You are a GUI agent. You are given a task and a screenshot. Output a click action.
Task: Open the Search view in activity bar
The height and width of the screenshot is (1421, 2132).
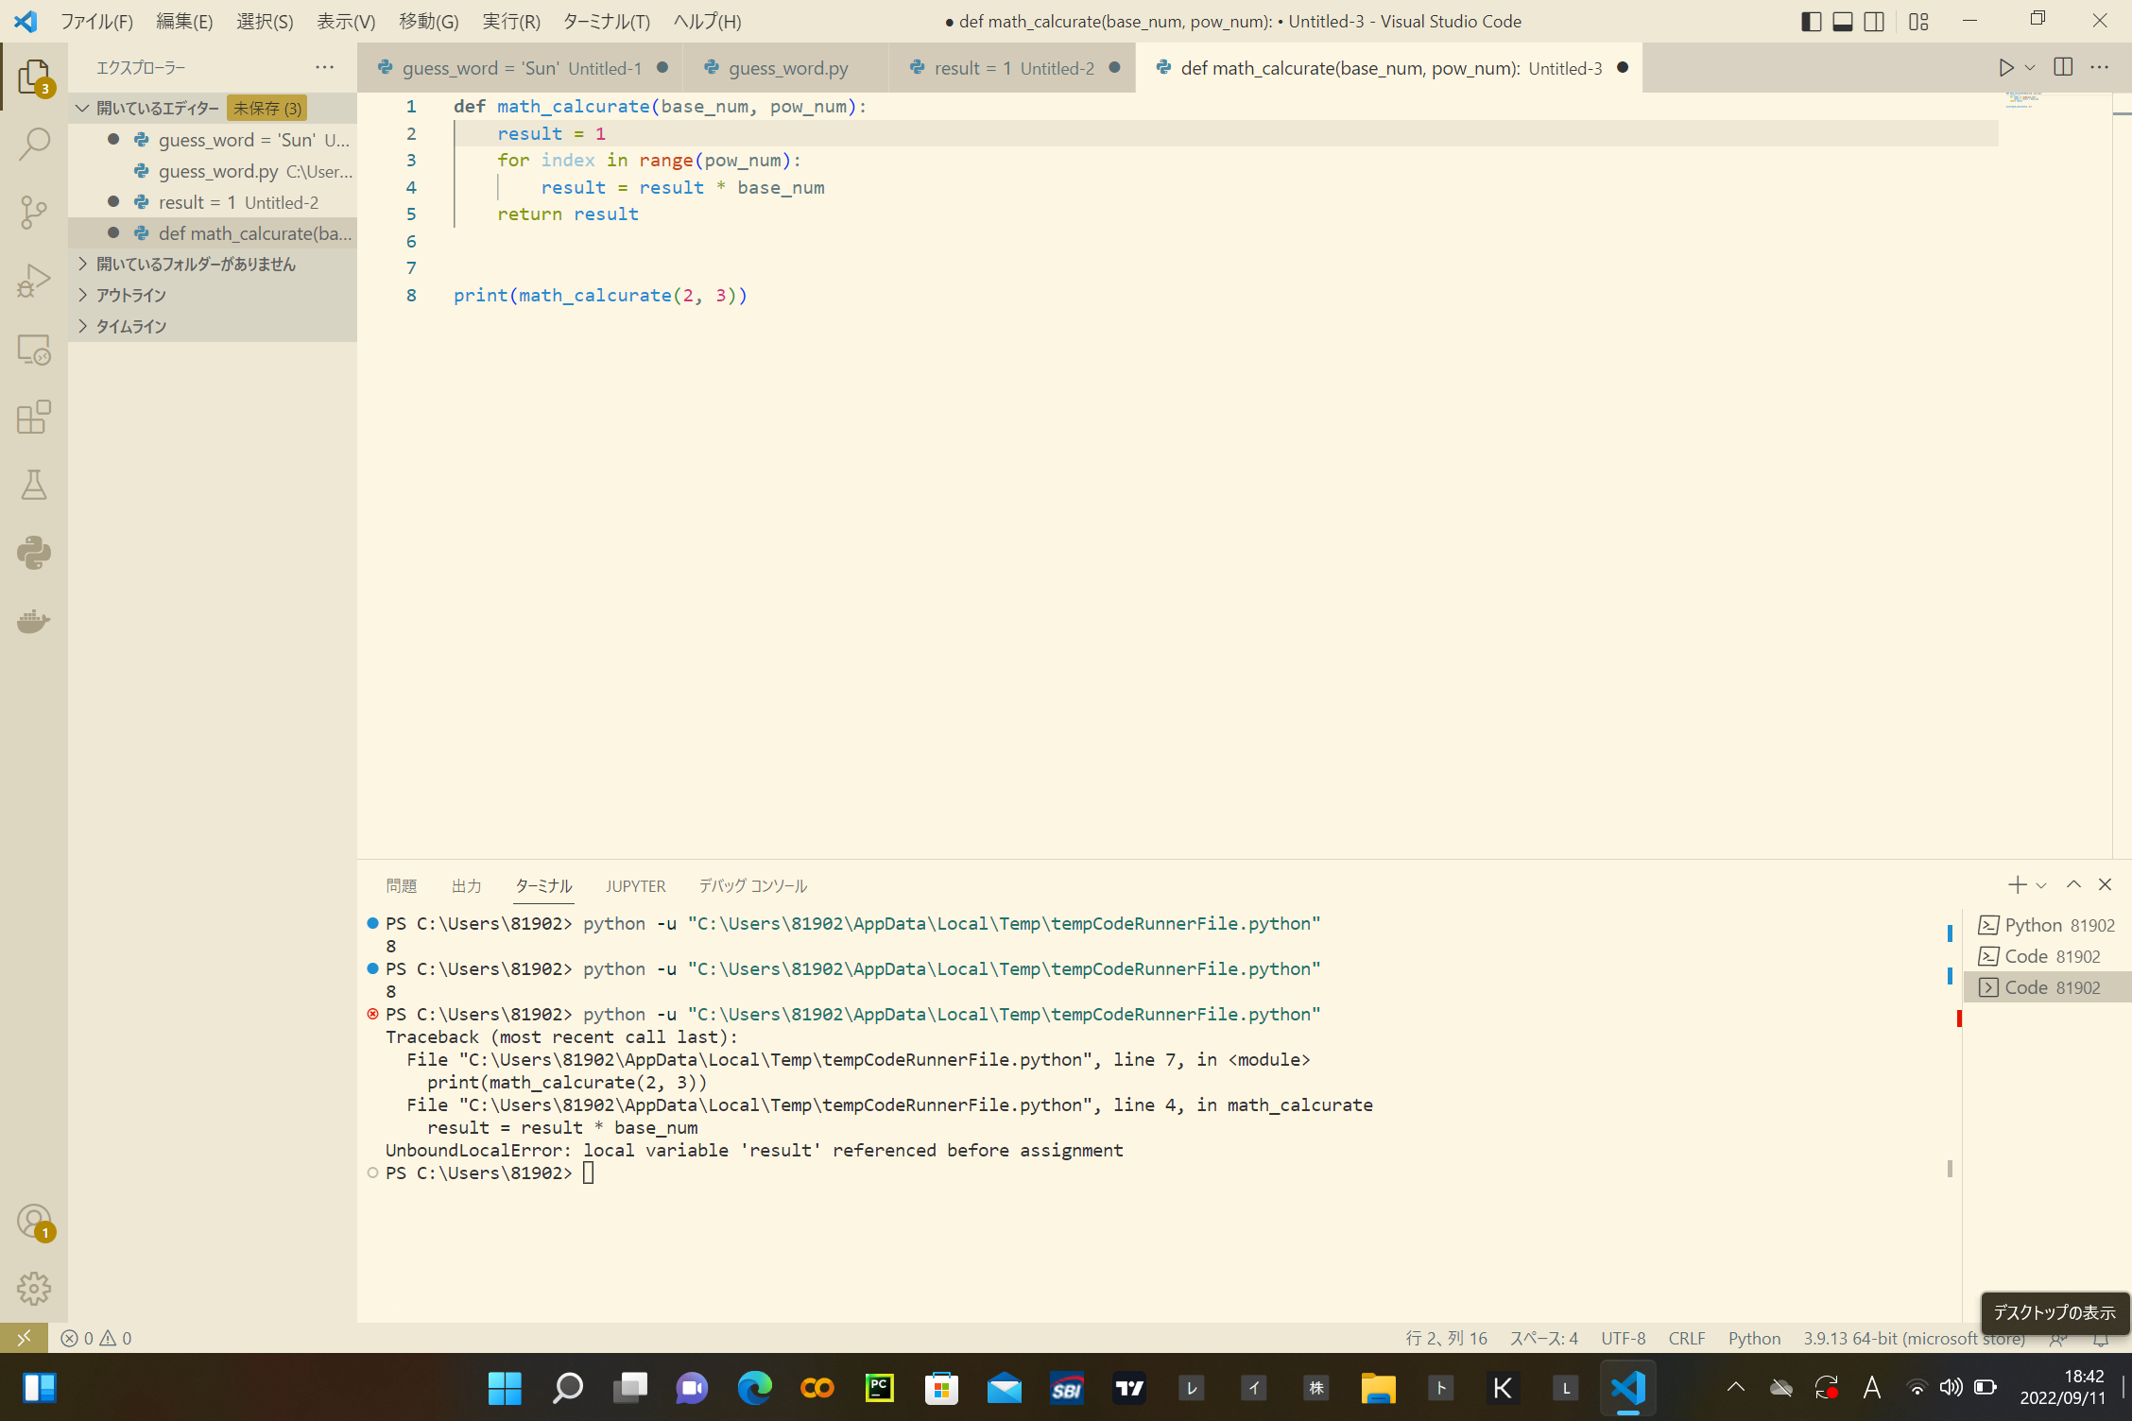pyautogui.click(x=34, y=144)
